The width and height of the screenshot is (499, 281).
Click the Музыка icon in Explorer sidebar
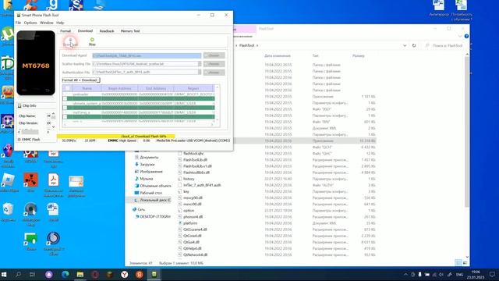(x=136, y=179)
